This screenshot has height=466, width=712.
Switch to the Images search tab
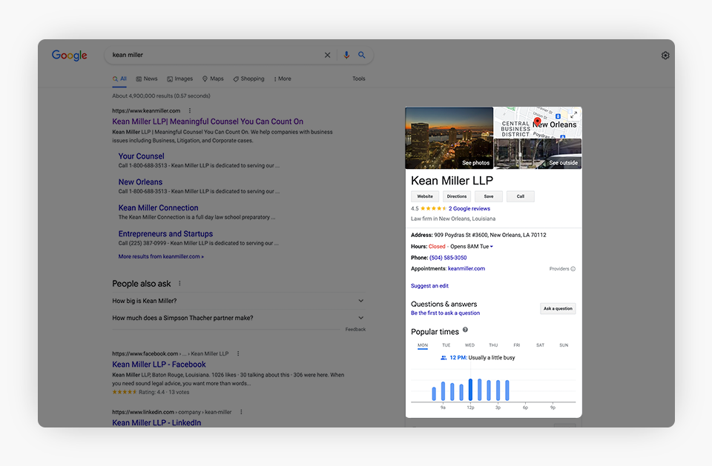click(179, 79)
